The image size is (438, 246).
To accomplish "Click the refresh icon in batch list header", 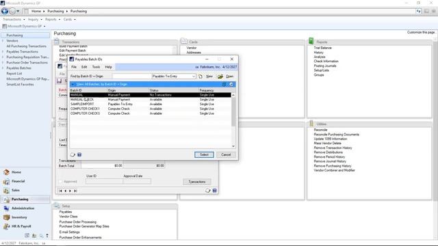I will (x=231, y=84).
